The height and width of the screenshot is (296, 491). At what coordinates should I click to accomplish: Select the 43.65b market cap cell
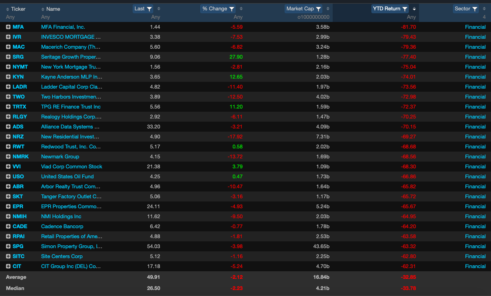[x=321, y=246]
